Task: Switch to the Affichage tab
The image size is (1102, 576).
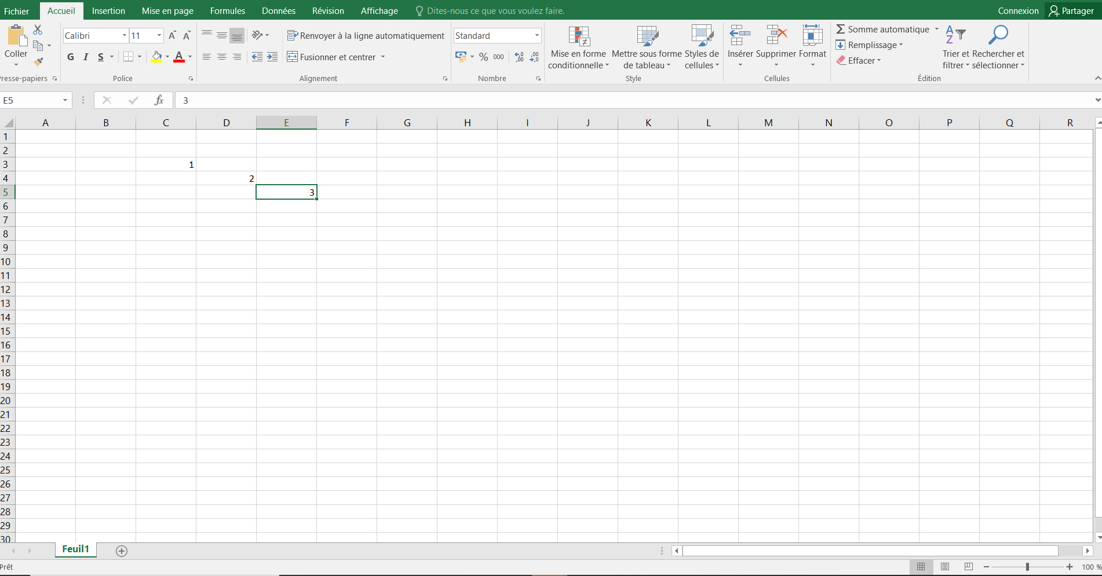Action: click(380, 11)
